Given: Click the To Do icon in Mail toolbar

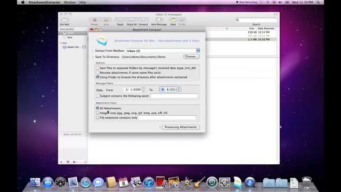Looking at the screenshot, I should coord(182,20).
